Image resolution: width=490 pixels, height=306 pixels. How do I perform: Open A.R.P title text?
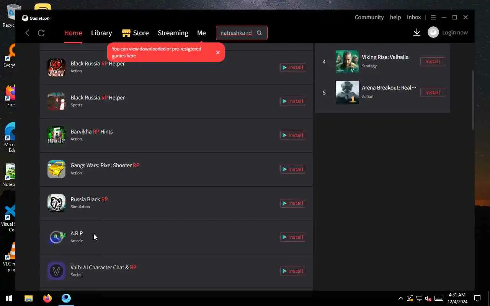click(x=77, y=233)
